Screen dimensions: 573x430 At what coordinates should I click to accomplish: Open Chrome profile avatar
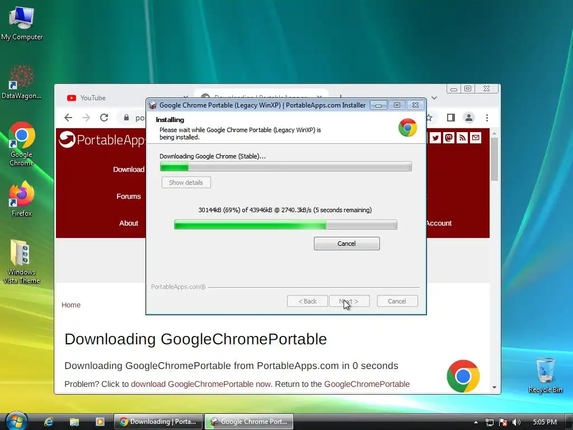469,118
